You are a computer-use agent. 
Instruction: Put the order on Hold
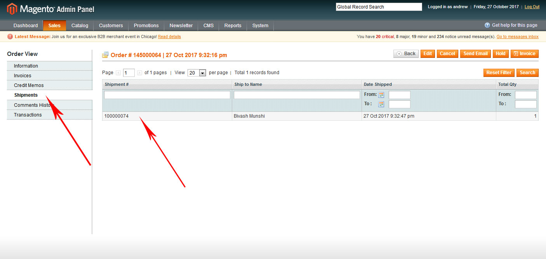click(501, 54)
